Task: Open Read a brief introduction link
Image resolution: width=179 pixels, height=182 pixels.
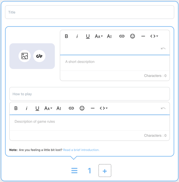Action: pos(81,150)
